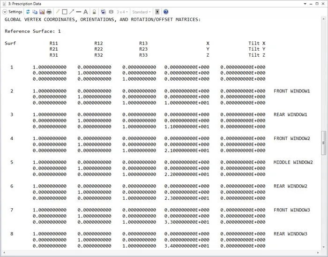Image resolution: width=328 pixels, height=257 pixels.
Task: Save the prescription data to file
Action: 42,12
